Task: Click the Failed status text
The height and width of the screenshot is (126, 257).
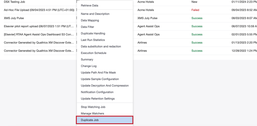Action: pyautogui.click(x=195, y=10)
